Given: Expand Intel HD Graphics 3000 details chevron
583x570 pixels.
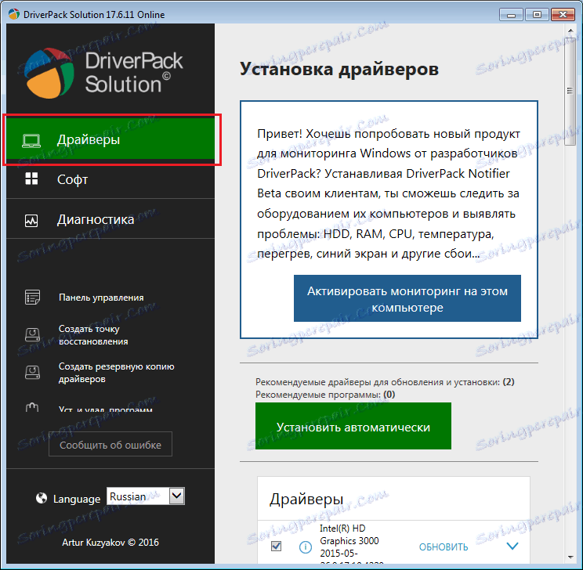Looking at the screenshot, I should pyautogui.click(x=512, y=546).
